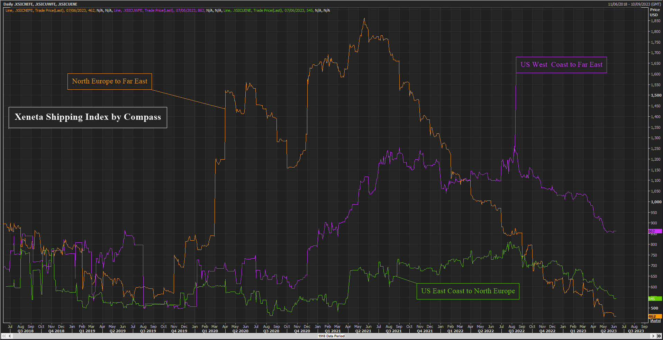Click the Q4 2019 quarter label on time axis

pos(179,331)
